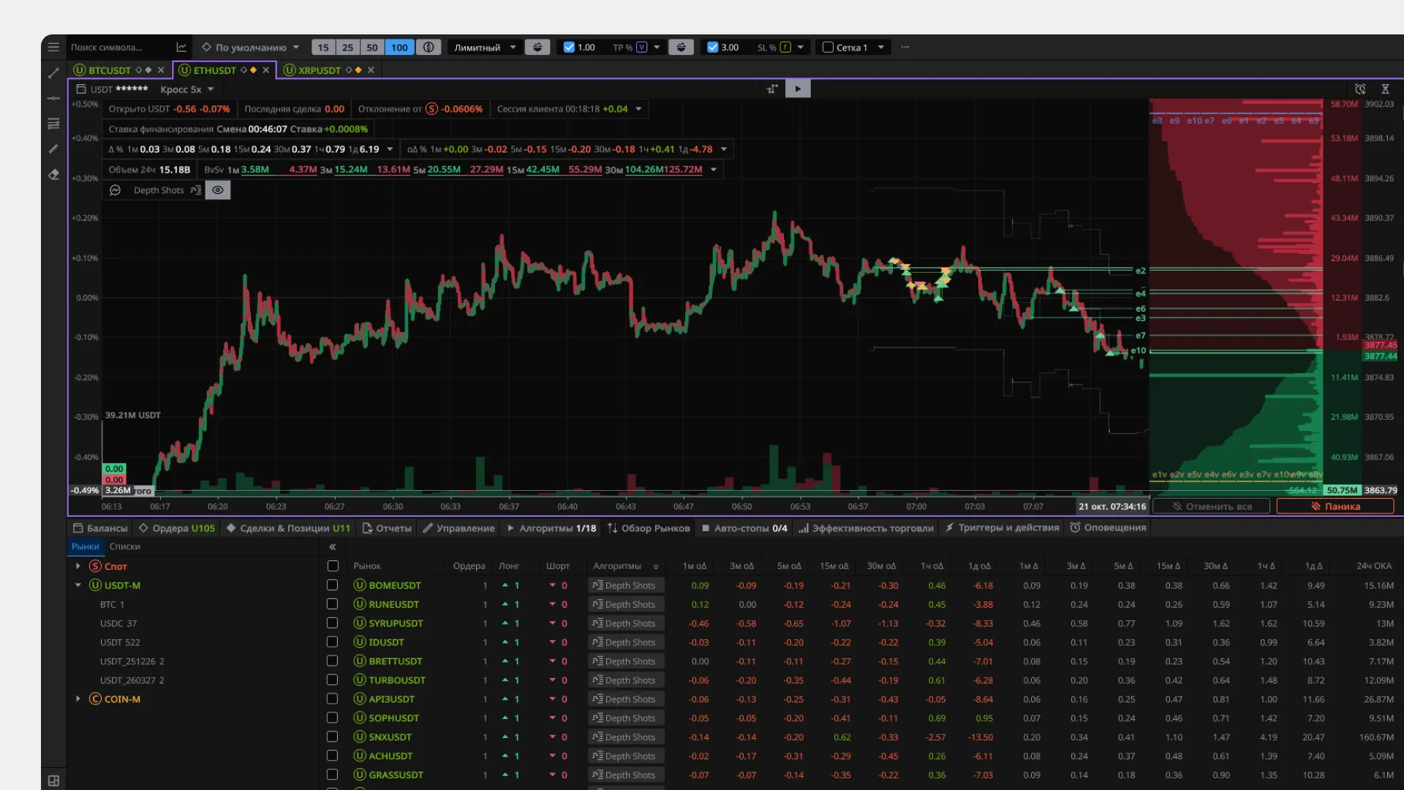The width and height of the screenshot is (1404, 790).
Task: Select the eraser tool in sidebar
Action: (x=53, y=175)
